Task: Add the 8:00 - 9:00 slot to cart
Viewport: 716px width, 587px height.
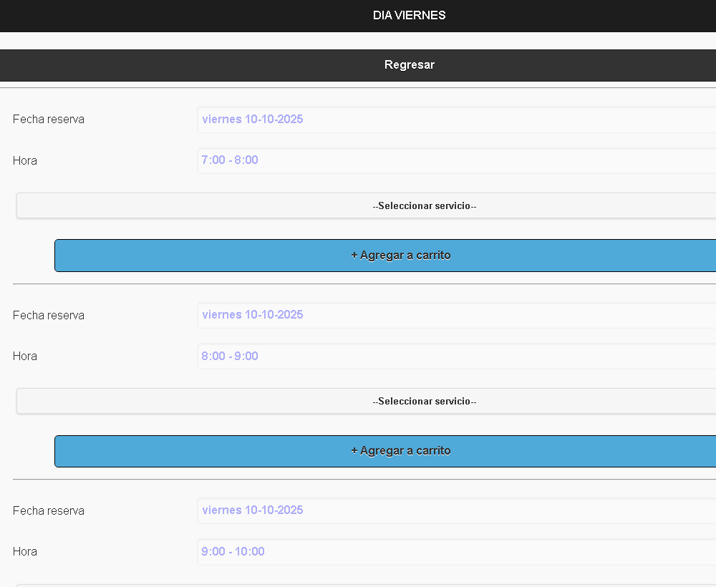Action: [x=400, y=451]
